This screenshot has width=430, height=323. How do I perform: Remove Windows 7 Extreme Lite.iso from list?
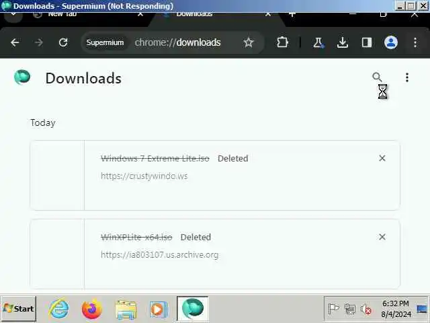tap(382, 158)
